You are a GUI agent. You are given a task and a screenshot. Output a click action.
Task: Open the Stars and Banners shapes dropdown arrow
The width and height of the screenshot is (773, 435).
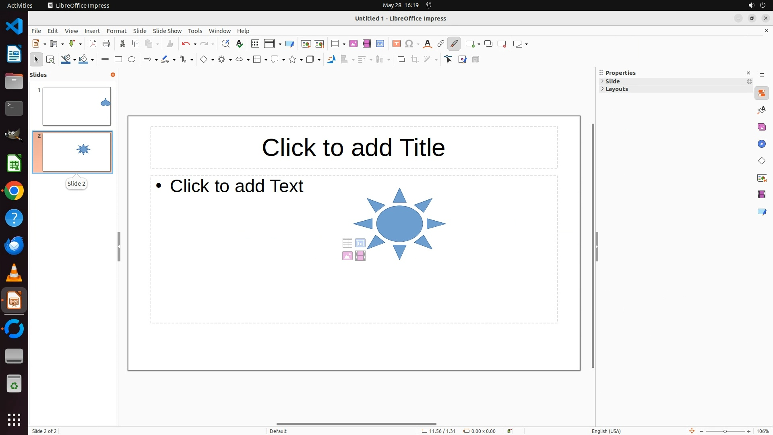[x=302, y=60]
